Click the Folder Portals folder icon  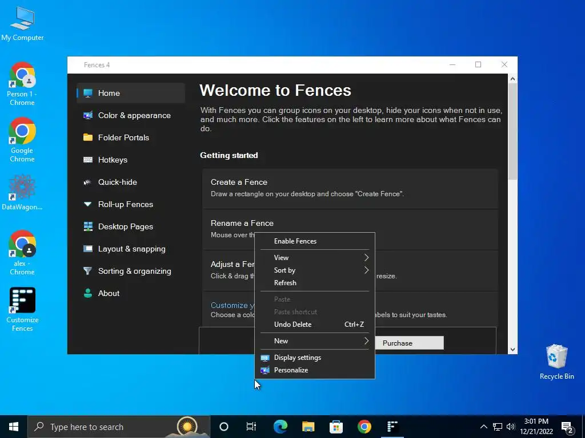88,137
